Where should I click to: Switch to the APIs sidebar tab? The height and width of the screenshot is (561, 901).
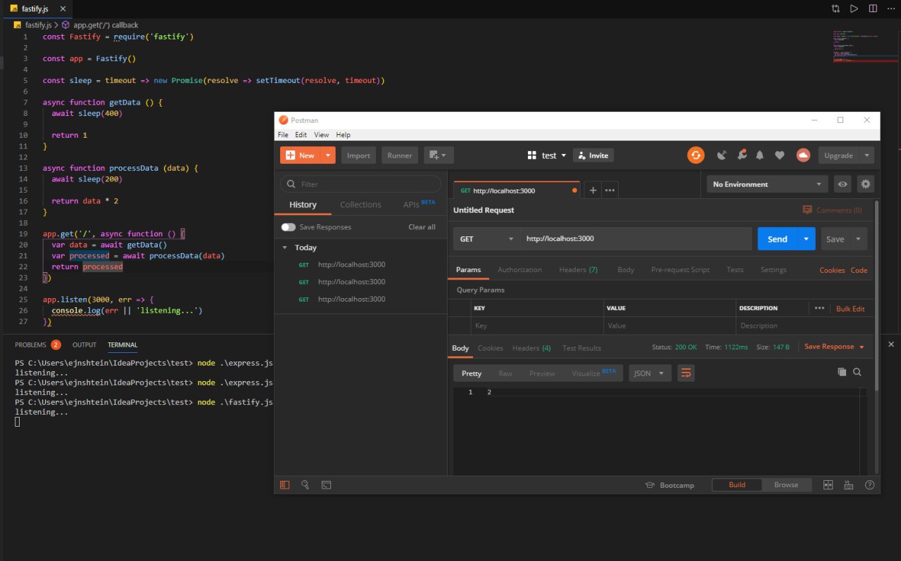point(419,205)
